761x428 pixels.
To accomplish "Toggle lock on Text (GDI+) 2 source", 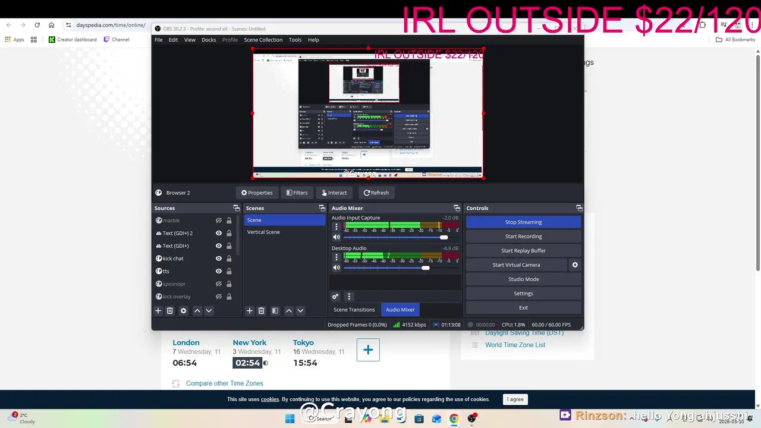I will click(229, 233).
